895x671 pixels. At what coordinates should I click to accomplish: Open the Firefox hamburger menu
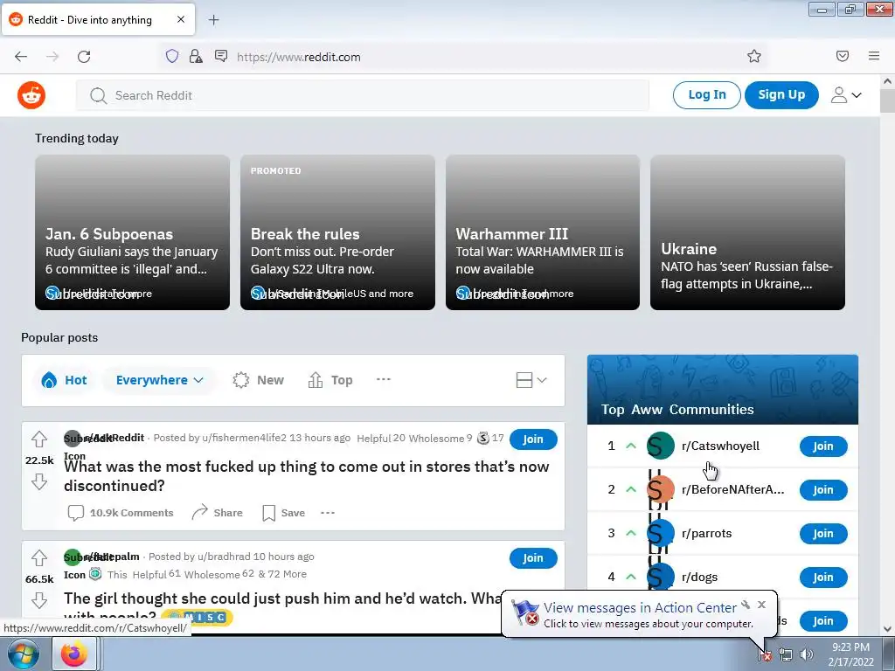point(874,56)
